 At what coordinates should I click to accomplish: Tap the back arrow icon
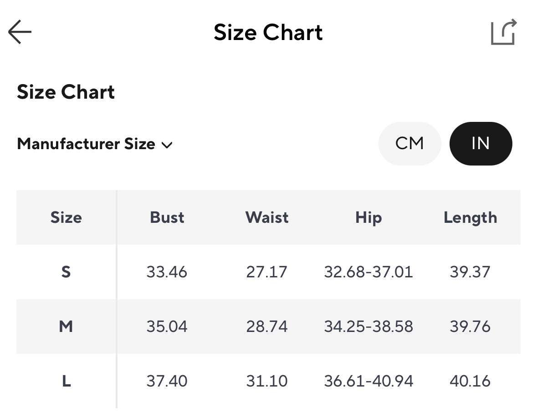(20, 32)
